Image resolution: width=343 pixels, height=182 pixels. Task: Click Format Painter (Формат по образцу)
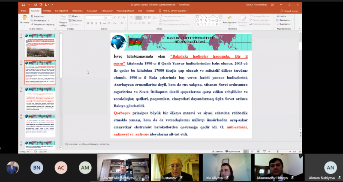42,24
